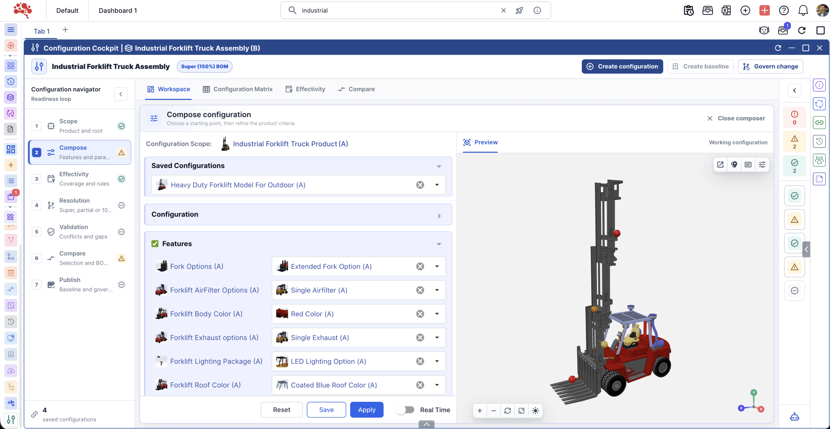This screenshot has height=429, width=830.
Task: Uncheck the Features checkbox
Action: tap(155, 243)
